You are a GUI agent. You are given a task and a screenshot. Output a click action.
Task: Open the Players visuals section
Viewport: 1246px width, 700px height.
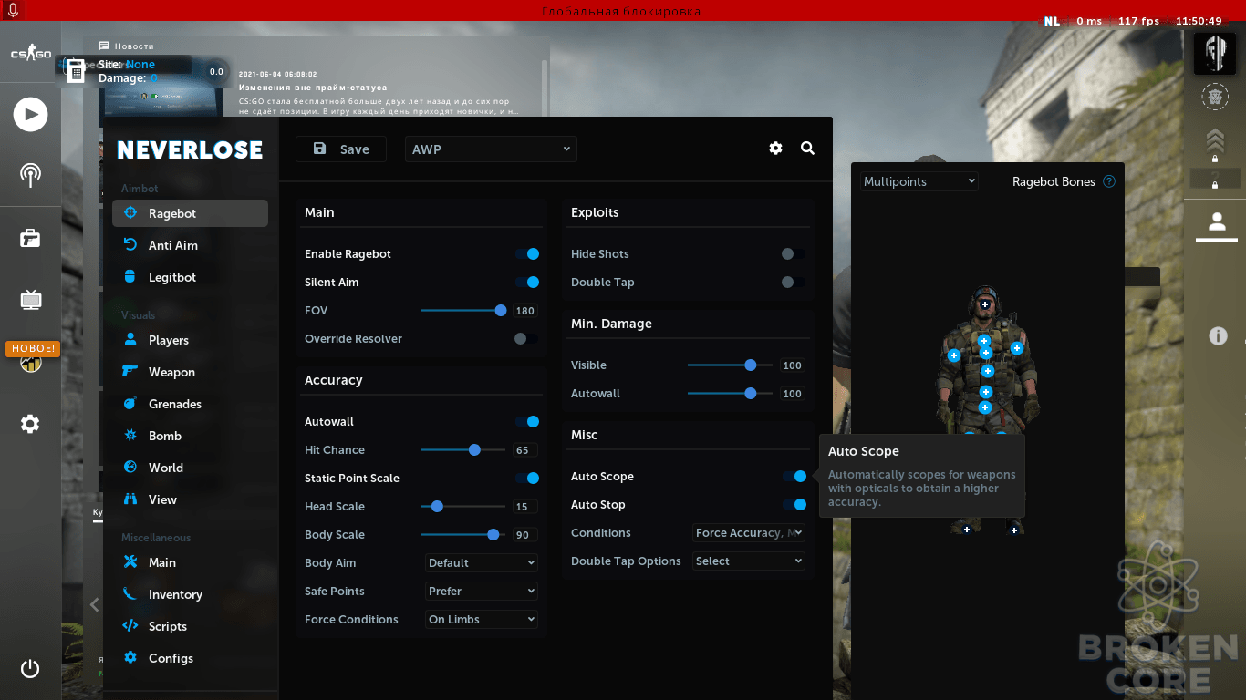[x=190, y=340]
